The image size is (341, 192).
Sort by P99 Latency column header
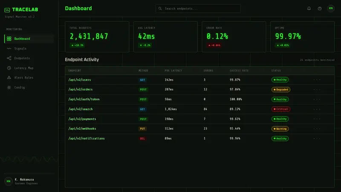(173, 70)
